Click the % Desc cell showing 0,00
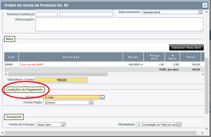The image size is (211, 137). (x=173, y=65)
